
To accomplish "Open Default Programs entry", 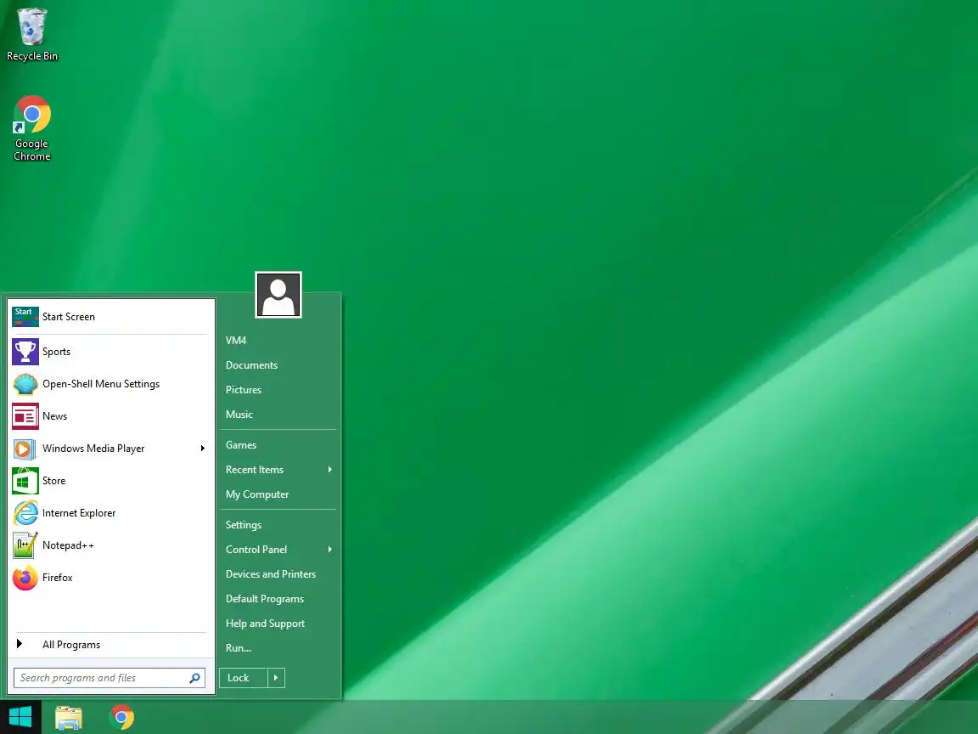I will point(265,599).
